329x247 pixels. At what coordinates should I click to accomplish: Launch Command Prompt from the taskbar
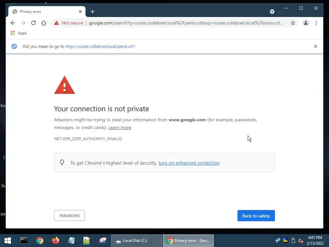24,241
